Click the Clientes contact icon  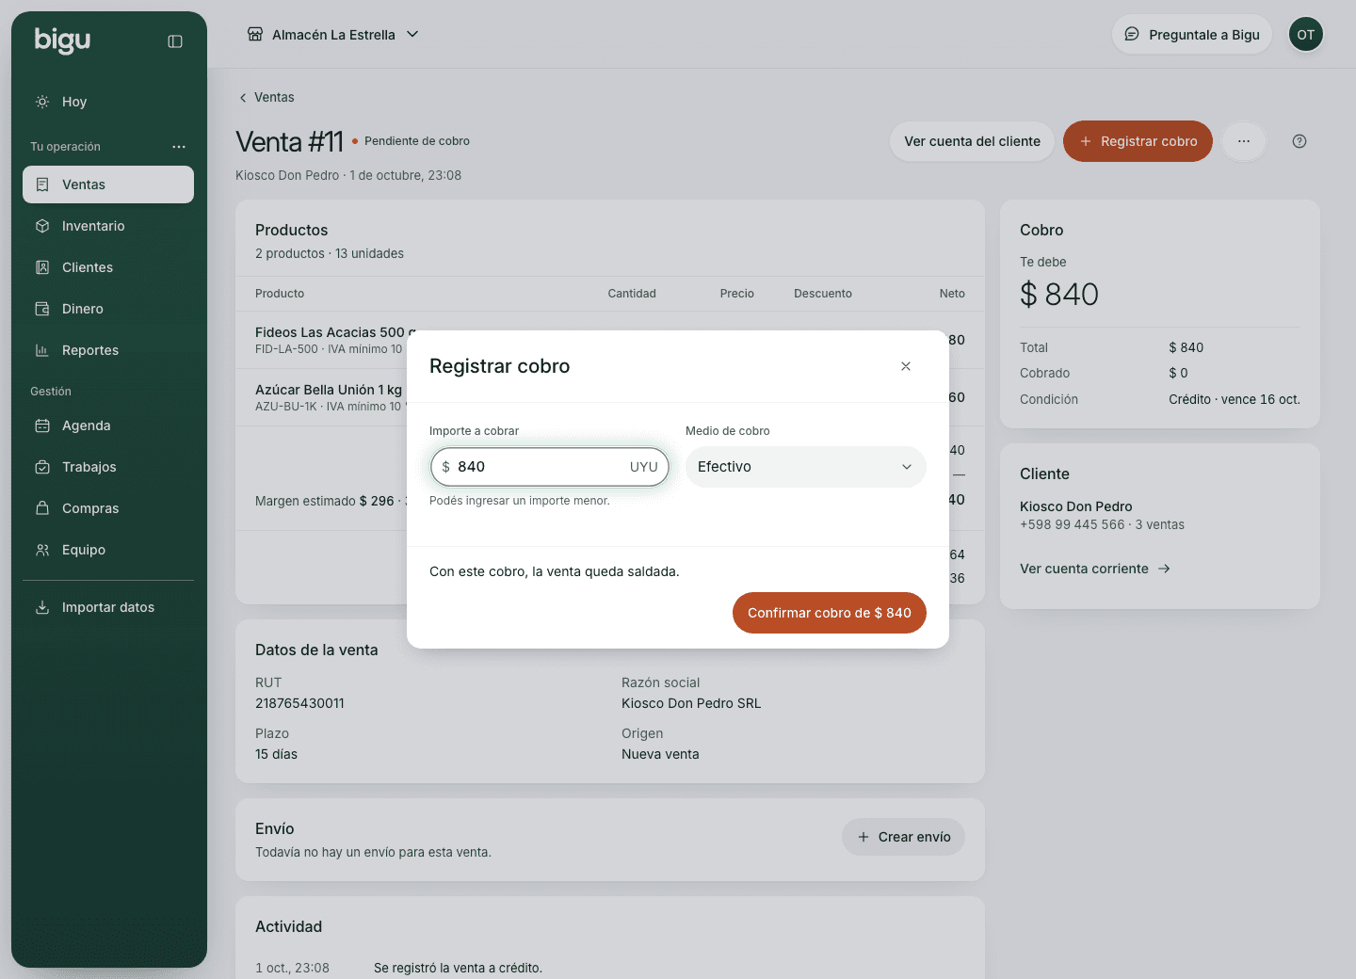(42, 267)
